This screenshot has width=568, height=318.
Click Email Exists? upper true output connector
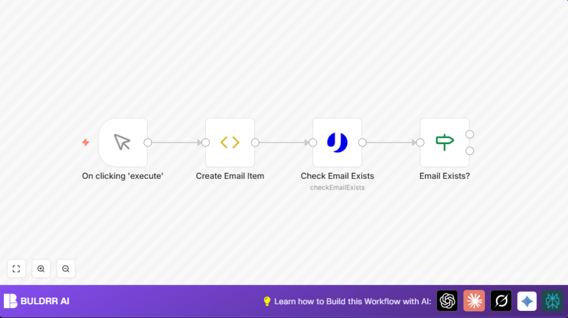470,134
